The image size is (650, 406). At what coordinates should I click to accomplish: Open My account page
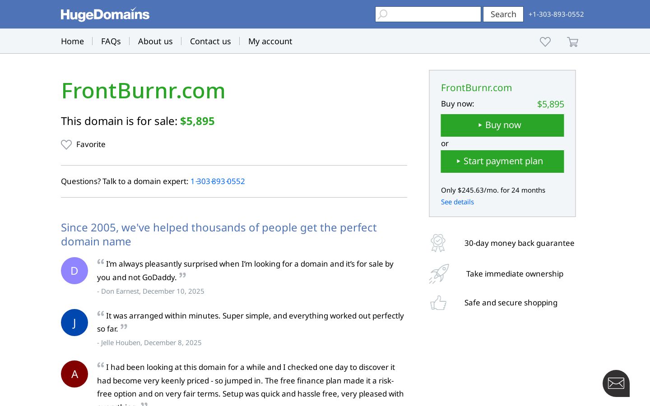tap(270, 41)
